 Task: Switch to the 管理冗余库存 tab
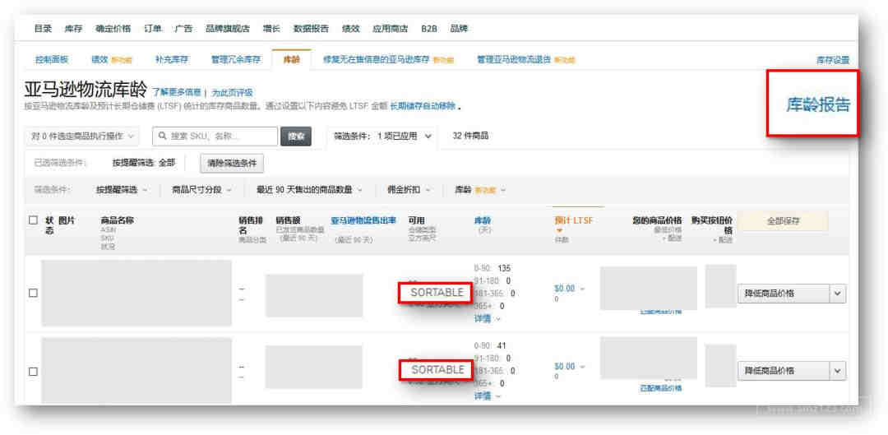pyautogui.click(x=236, y=59)
